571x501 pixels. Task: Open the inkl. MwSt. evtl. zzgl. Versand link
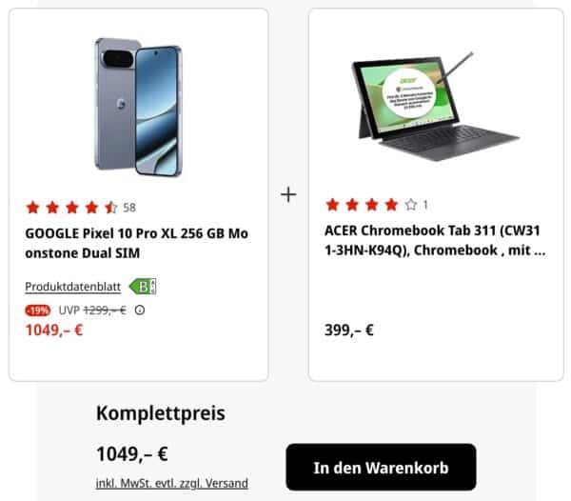[171, 483]
